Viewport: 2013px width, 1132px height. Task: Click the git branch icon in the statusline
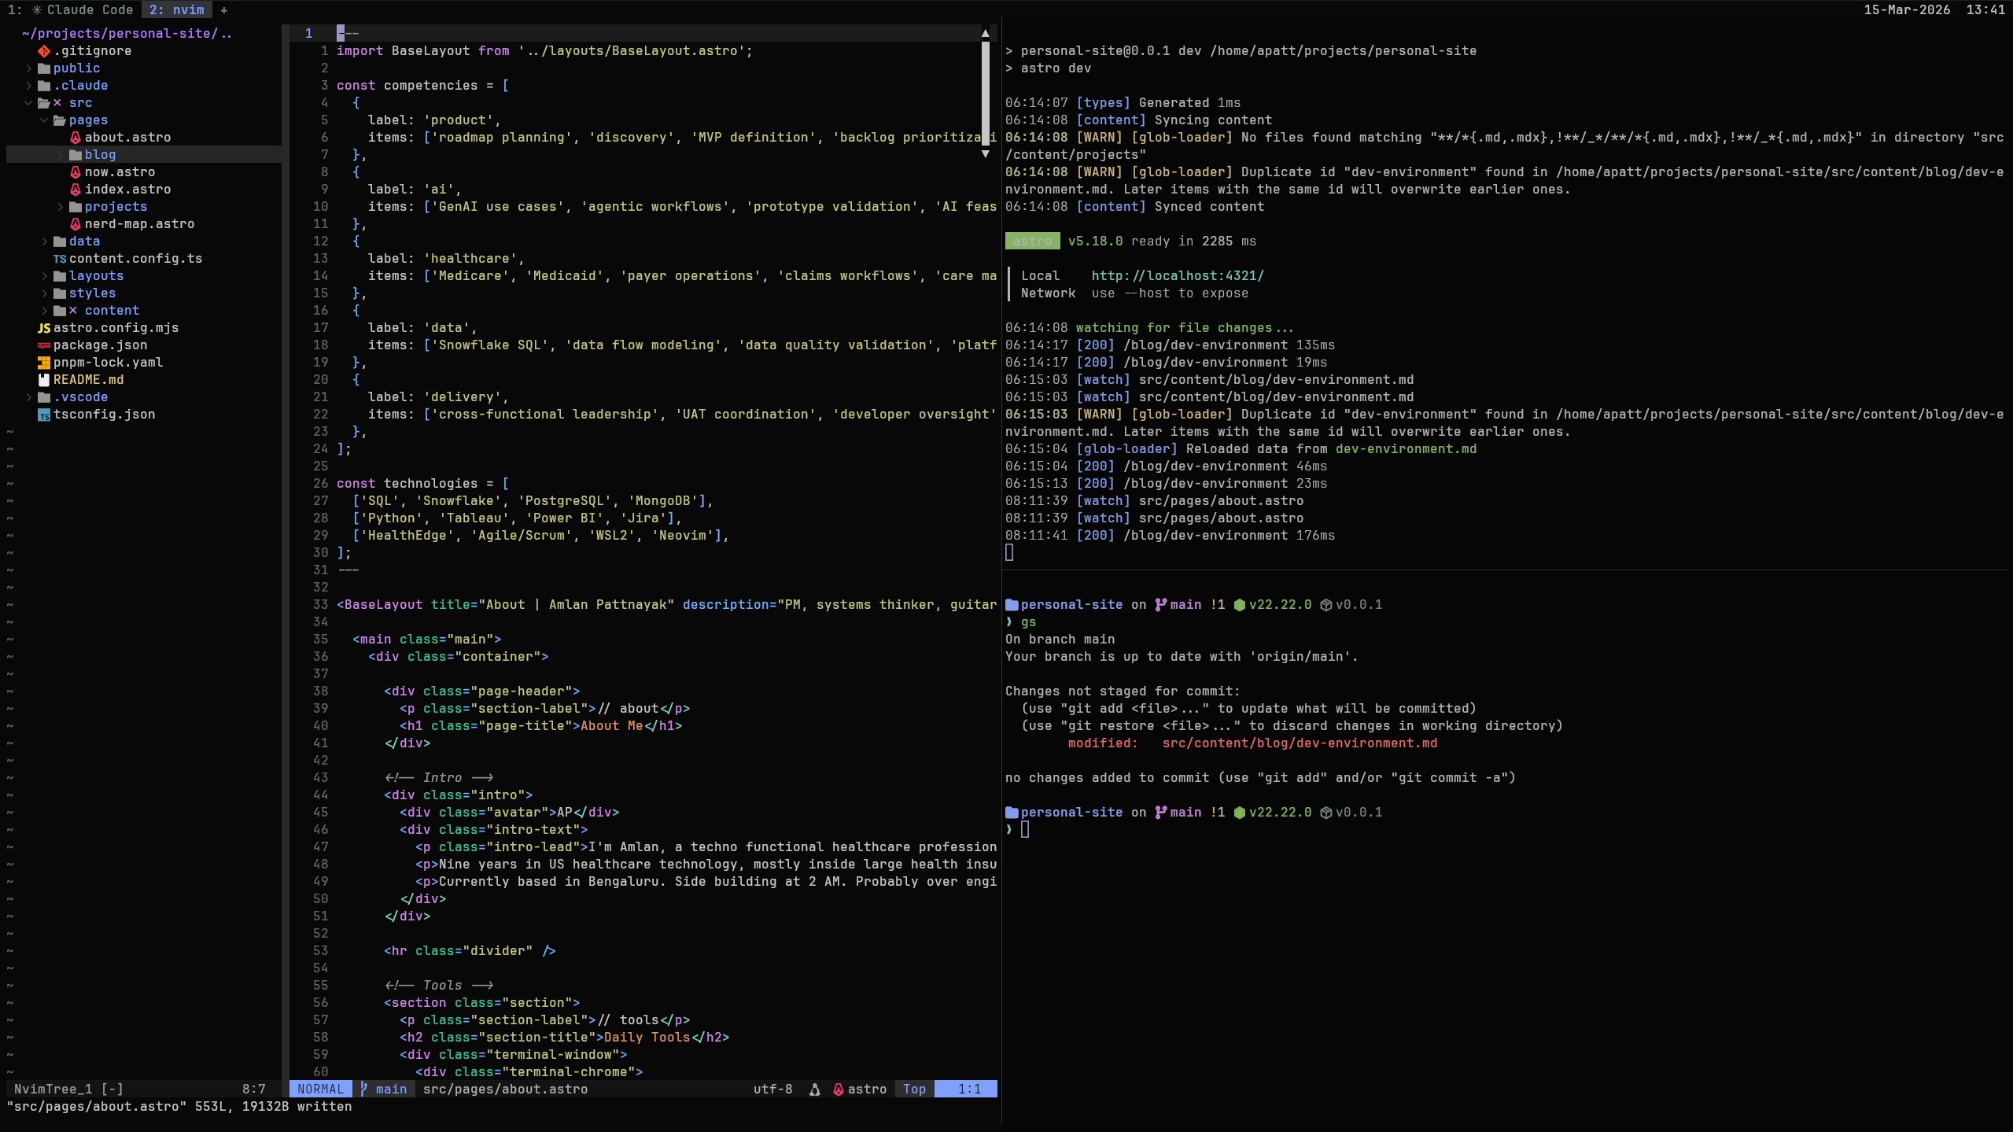click(x=363, y=1089)
